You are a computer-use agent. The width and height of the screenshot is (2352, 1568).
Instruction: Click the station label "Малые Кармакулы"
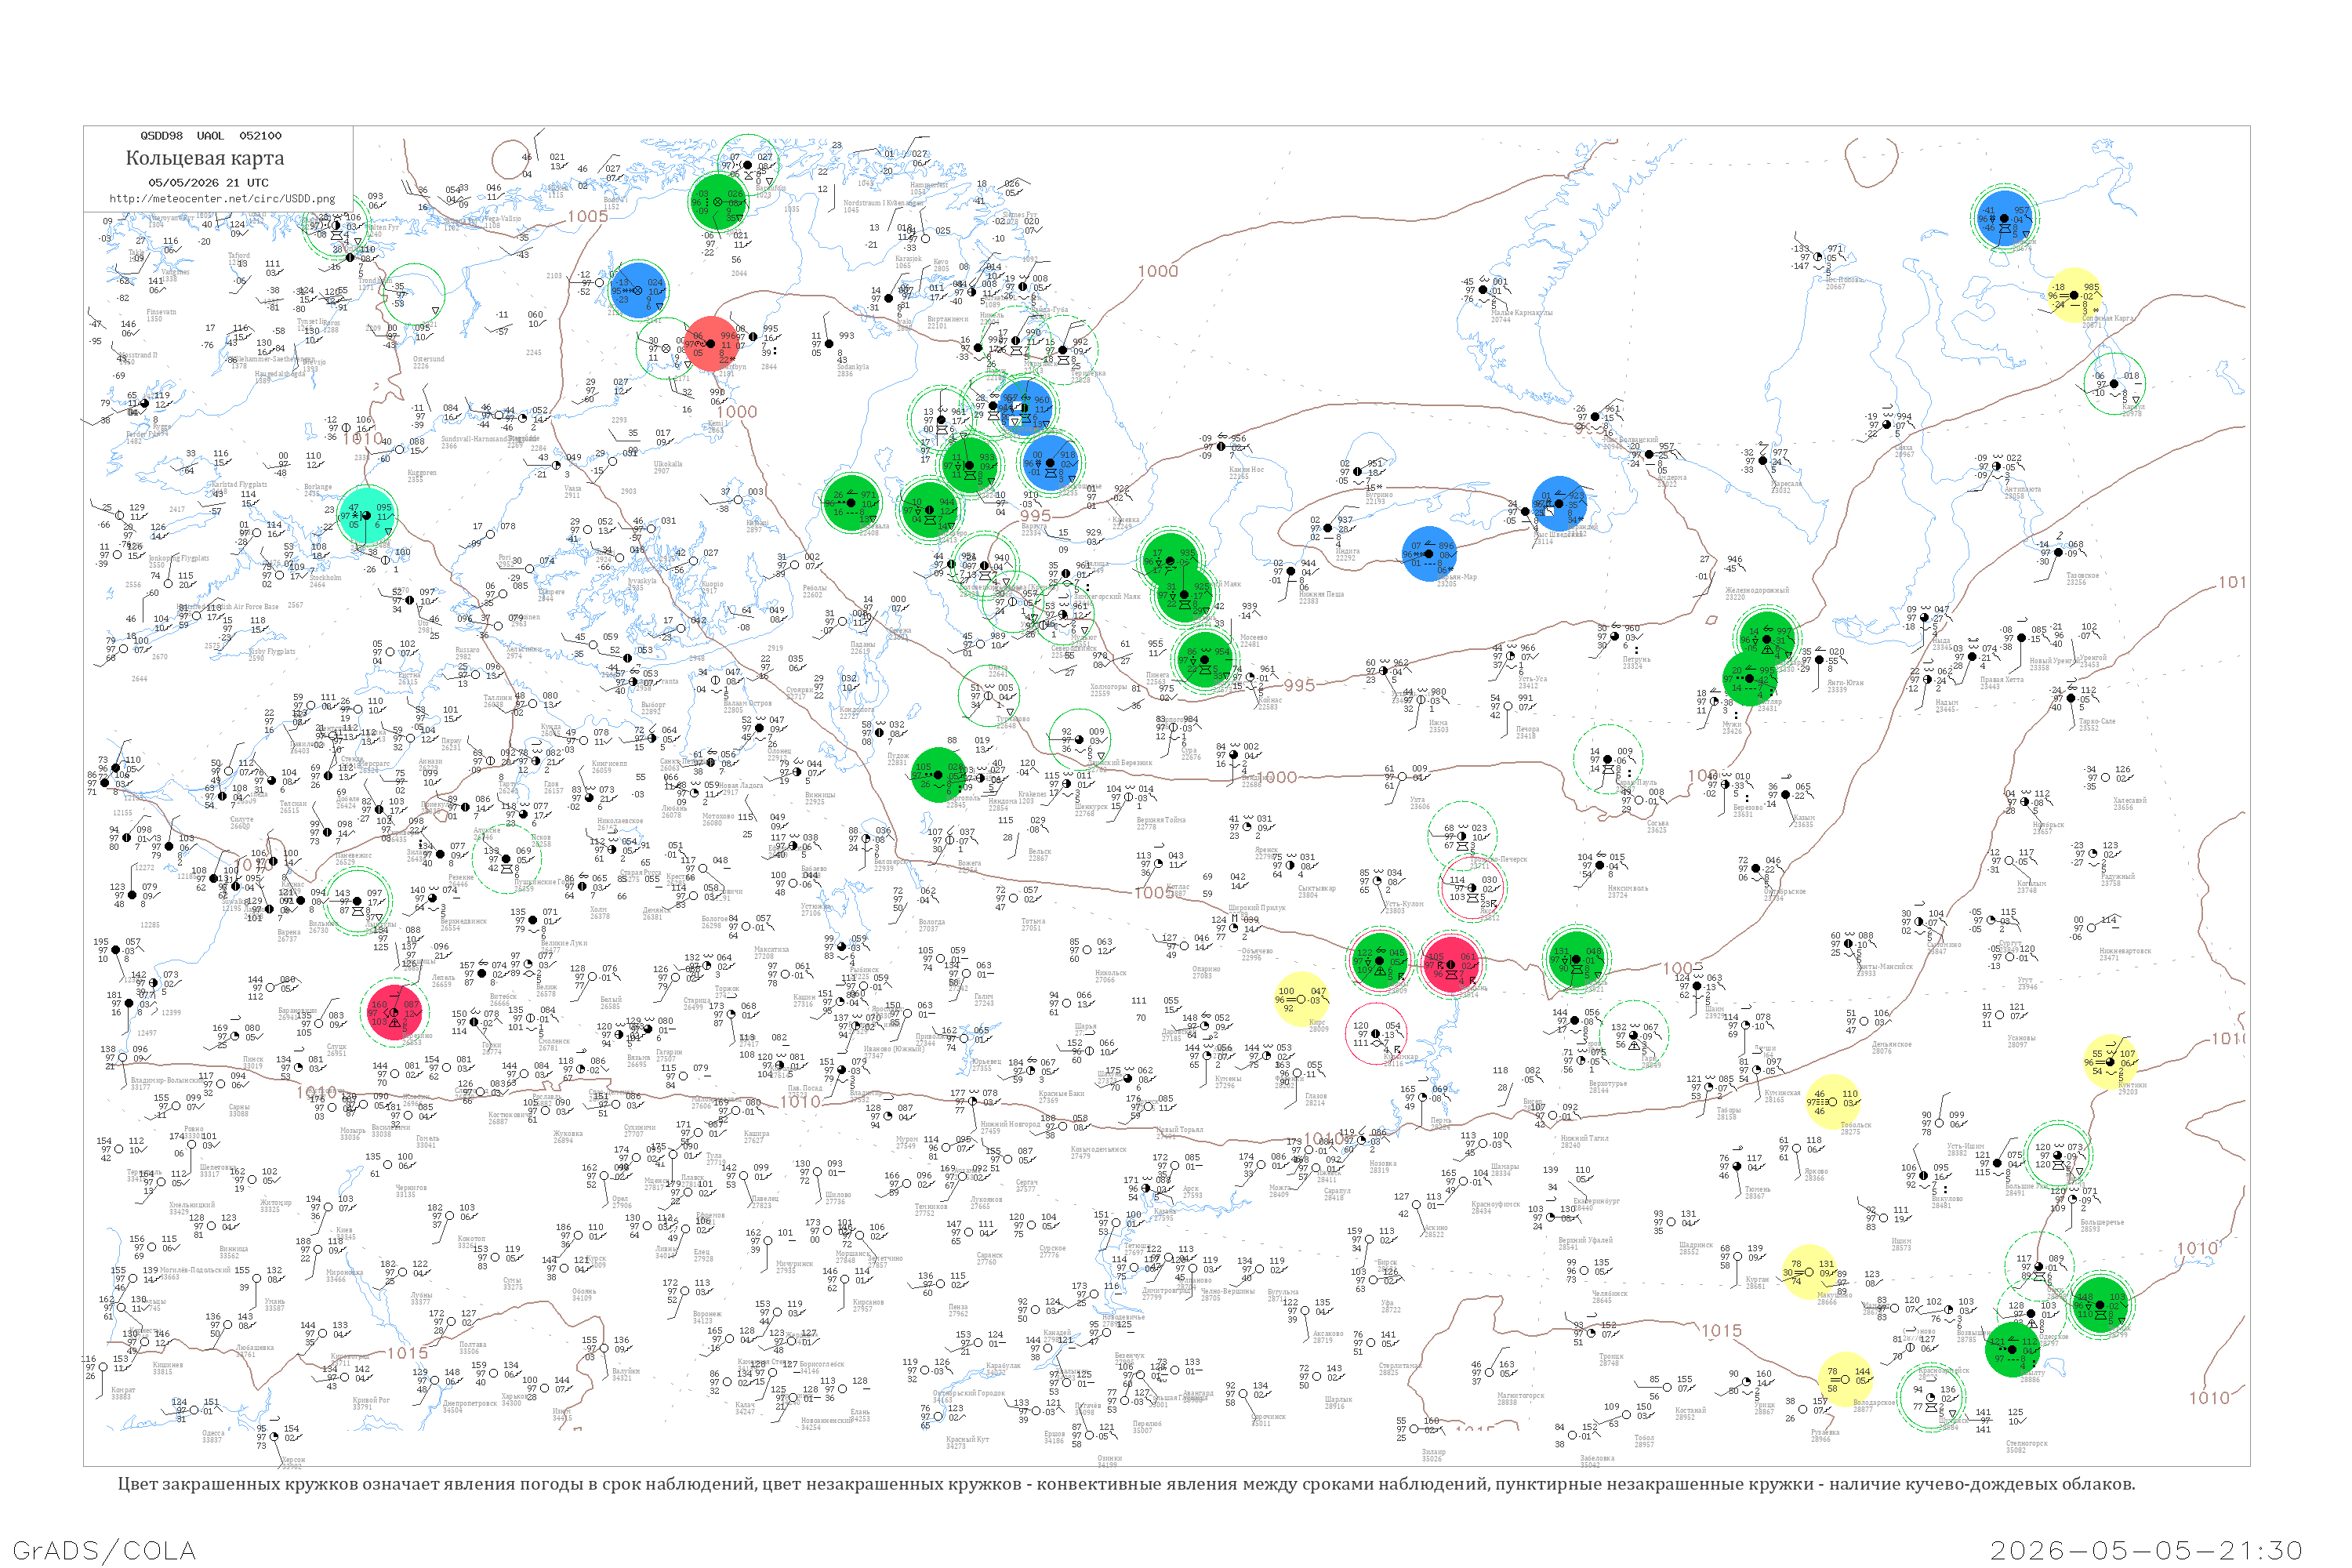point(1522,313)
